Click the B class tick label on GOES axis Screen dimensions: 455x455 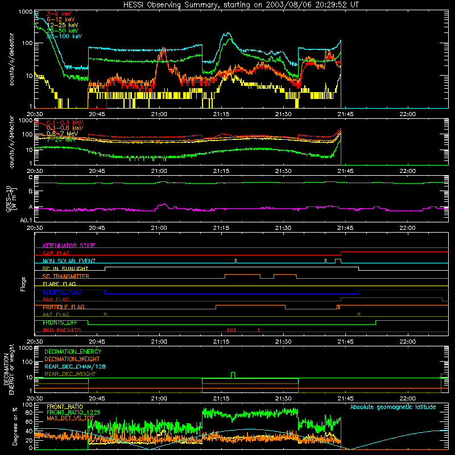point(31,192)
